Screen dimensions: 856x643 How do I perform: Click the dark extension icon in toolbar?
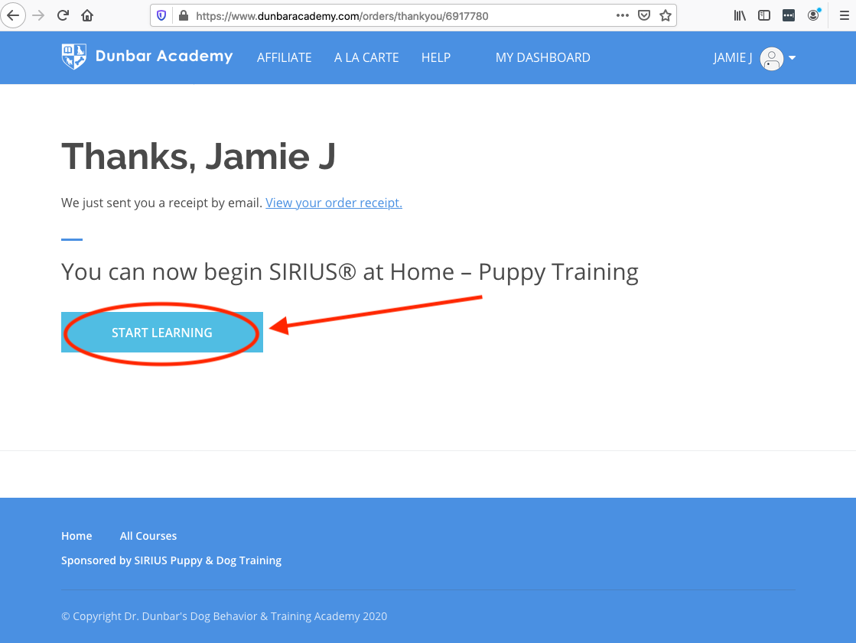click(x=789, y=15)
